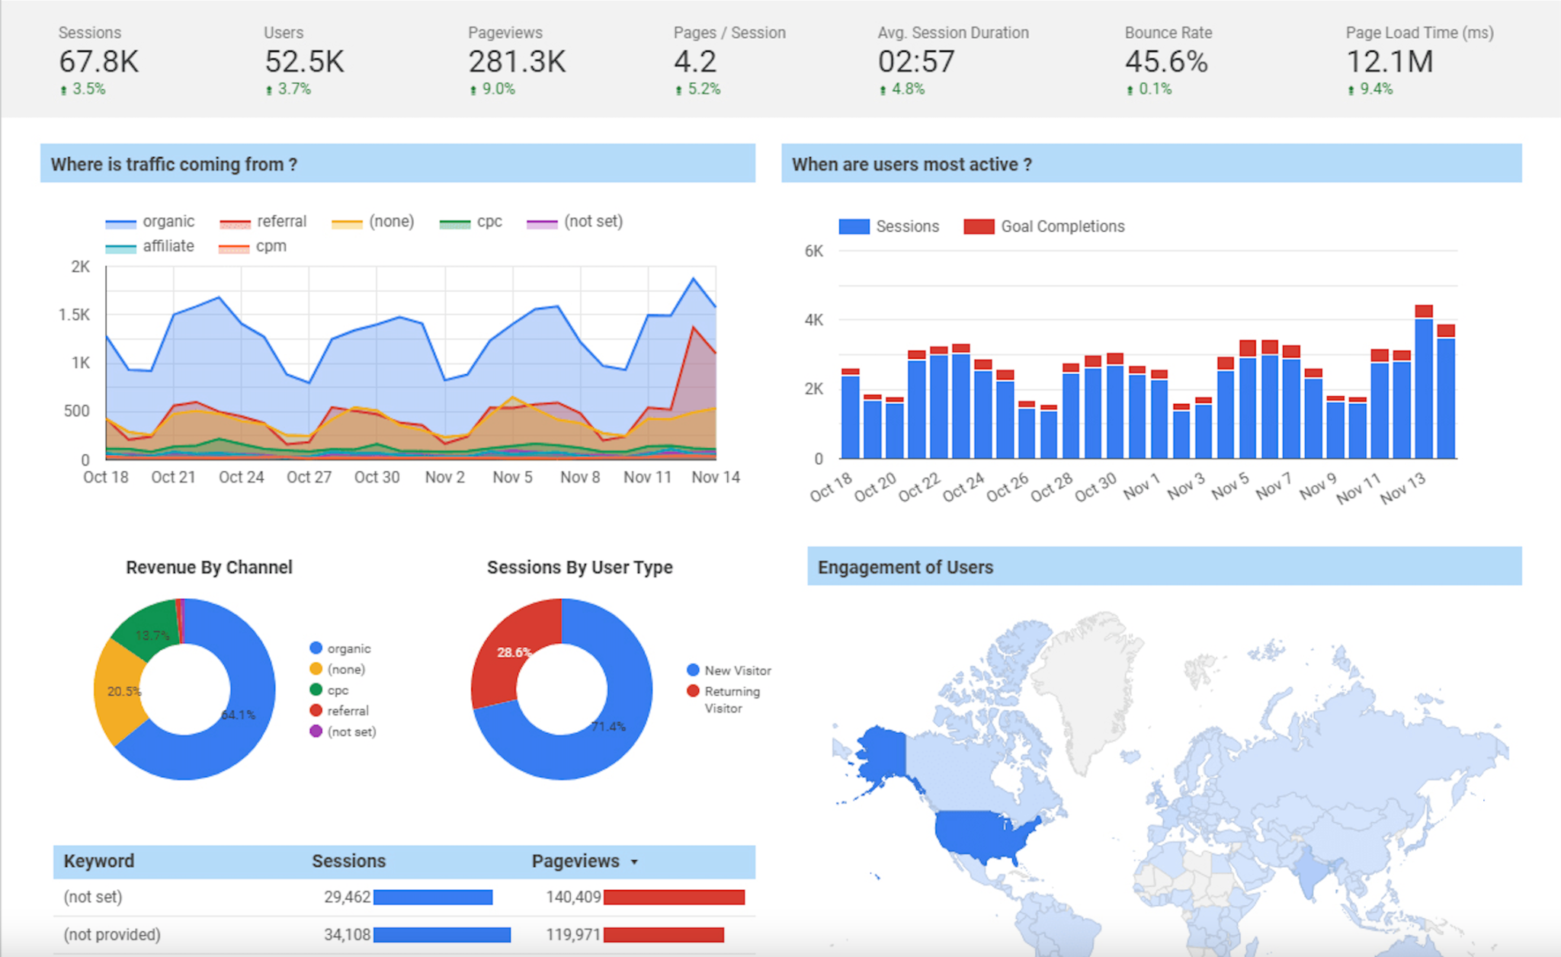This screenshot has width=1561, height=957.
Task: Click the 29,462 sessions bar
Action: (x=433, y=898)
